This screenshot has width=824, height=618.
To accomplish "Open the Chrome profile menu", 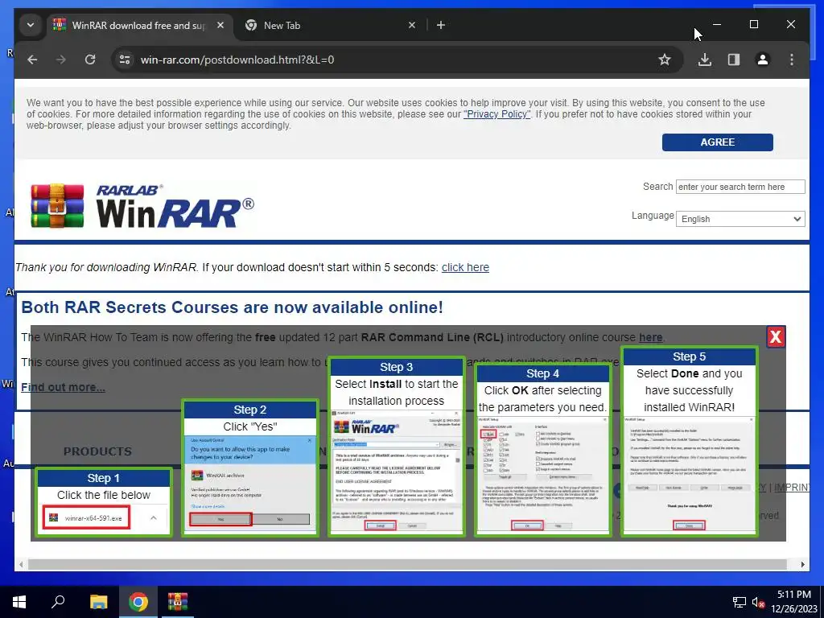I will pyautogui.click(x=763, y=60).
